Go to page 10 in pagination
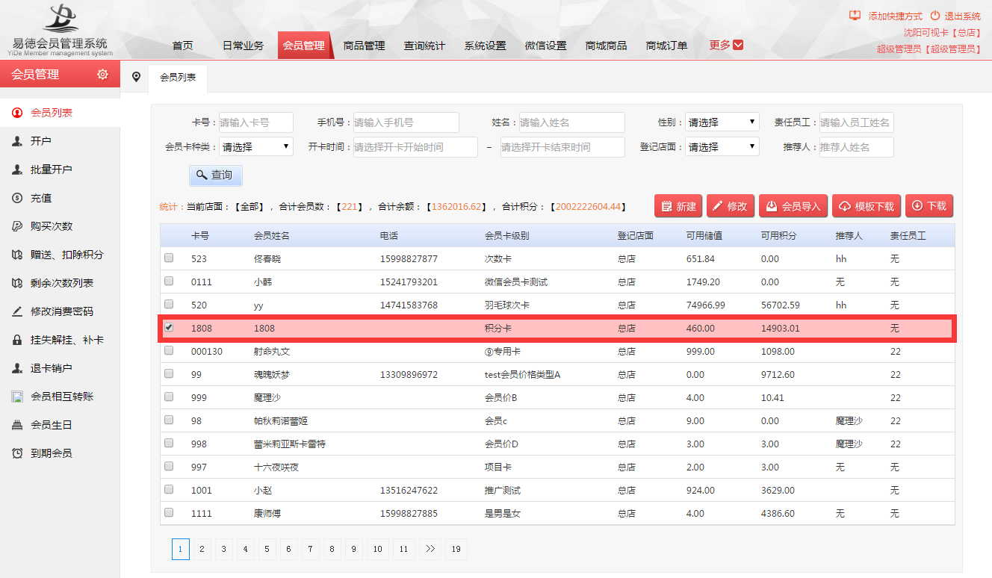The image size is (992, 578). pos(377,549)
